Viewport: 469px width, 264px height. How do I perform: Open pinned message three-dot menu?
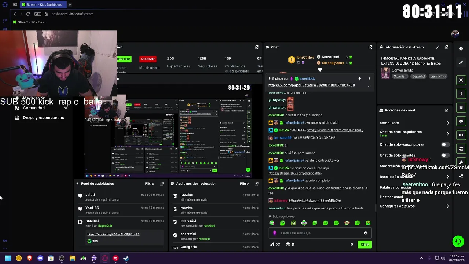coord(369,79)
